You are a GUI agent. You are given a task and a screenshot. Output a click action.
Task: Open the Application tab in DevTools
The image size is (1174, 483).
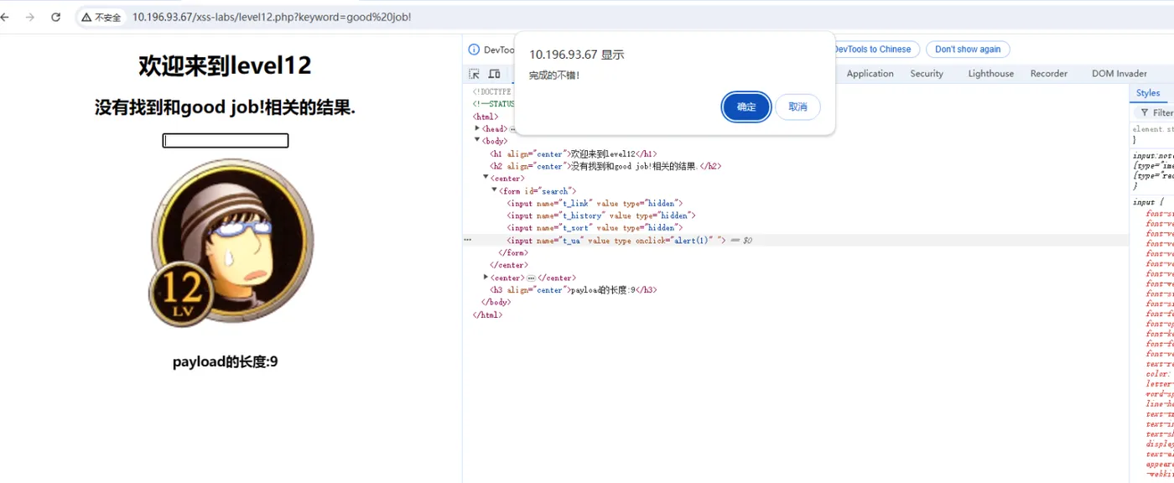[x=870, y=74]
